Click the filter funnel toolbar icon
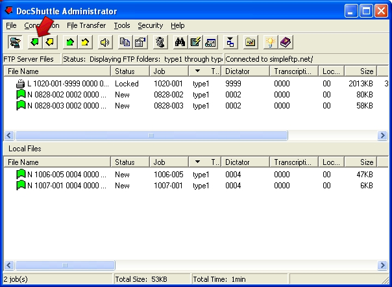Image resolution: width=392 pixels, height=287 pixels. (230, 42)
